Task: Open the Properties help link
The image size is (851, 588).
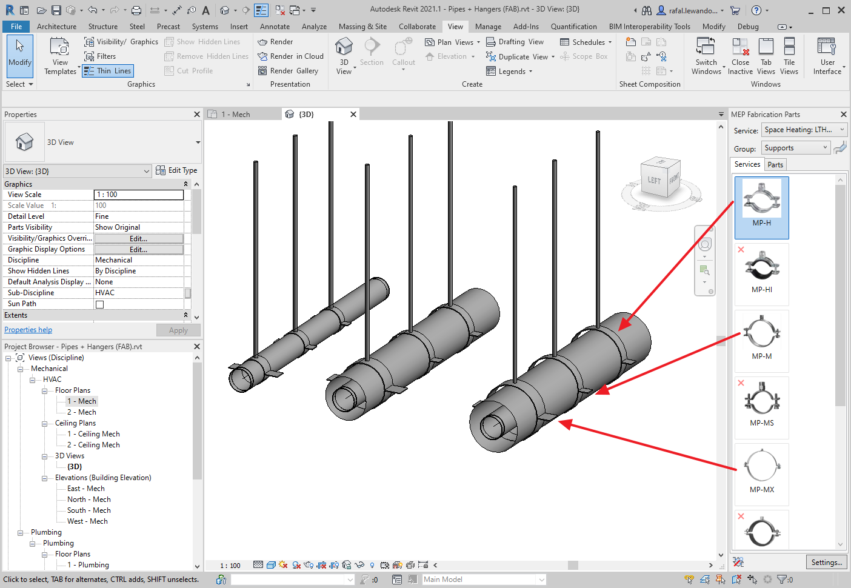Action: pos(28,330)
